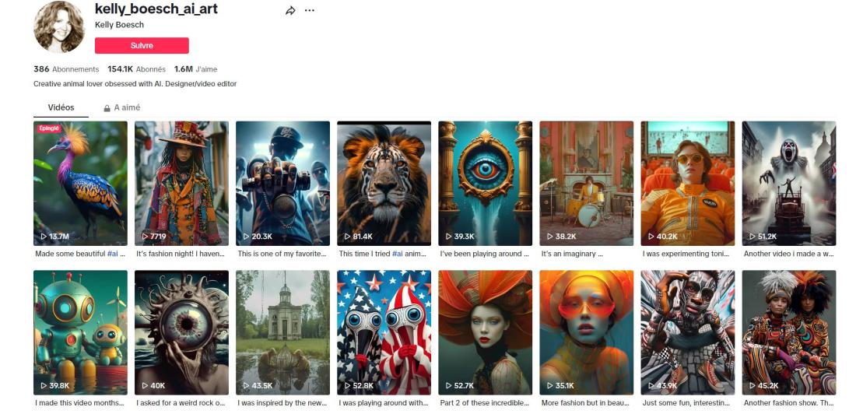Open the lion face video with 81.4K views
Viewport: 856px width, 414px height.
coord(384,184)
